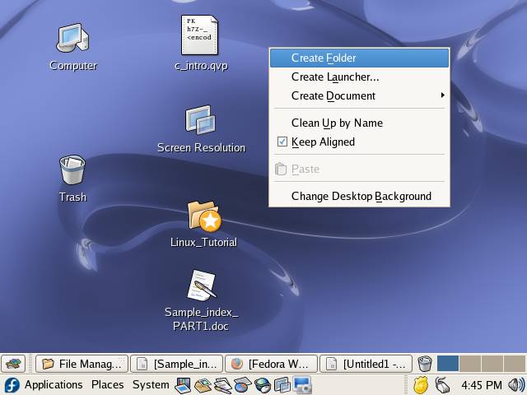Open the Linux_Tutorial folder

pyautogui.click(x=203, y=216)
